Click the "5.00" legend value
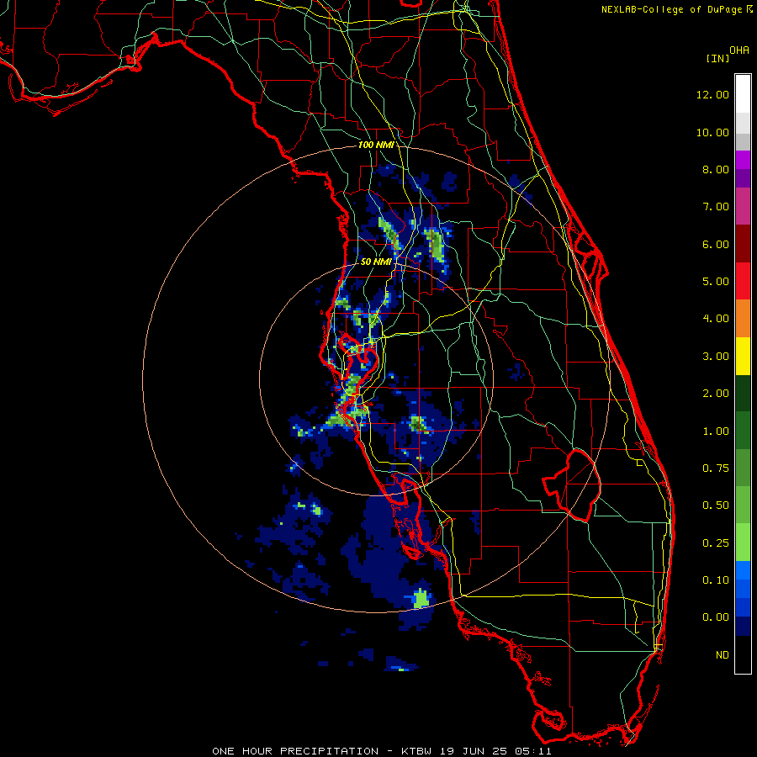 pyautogui.click(x=716, y=282)
